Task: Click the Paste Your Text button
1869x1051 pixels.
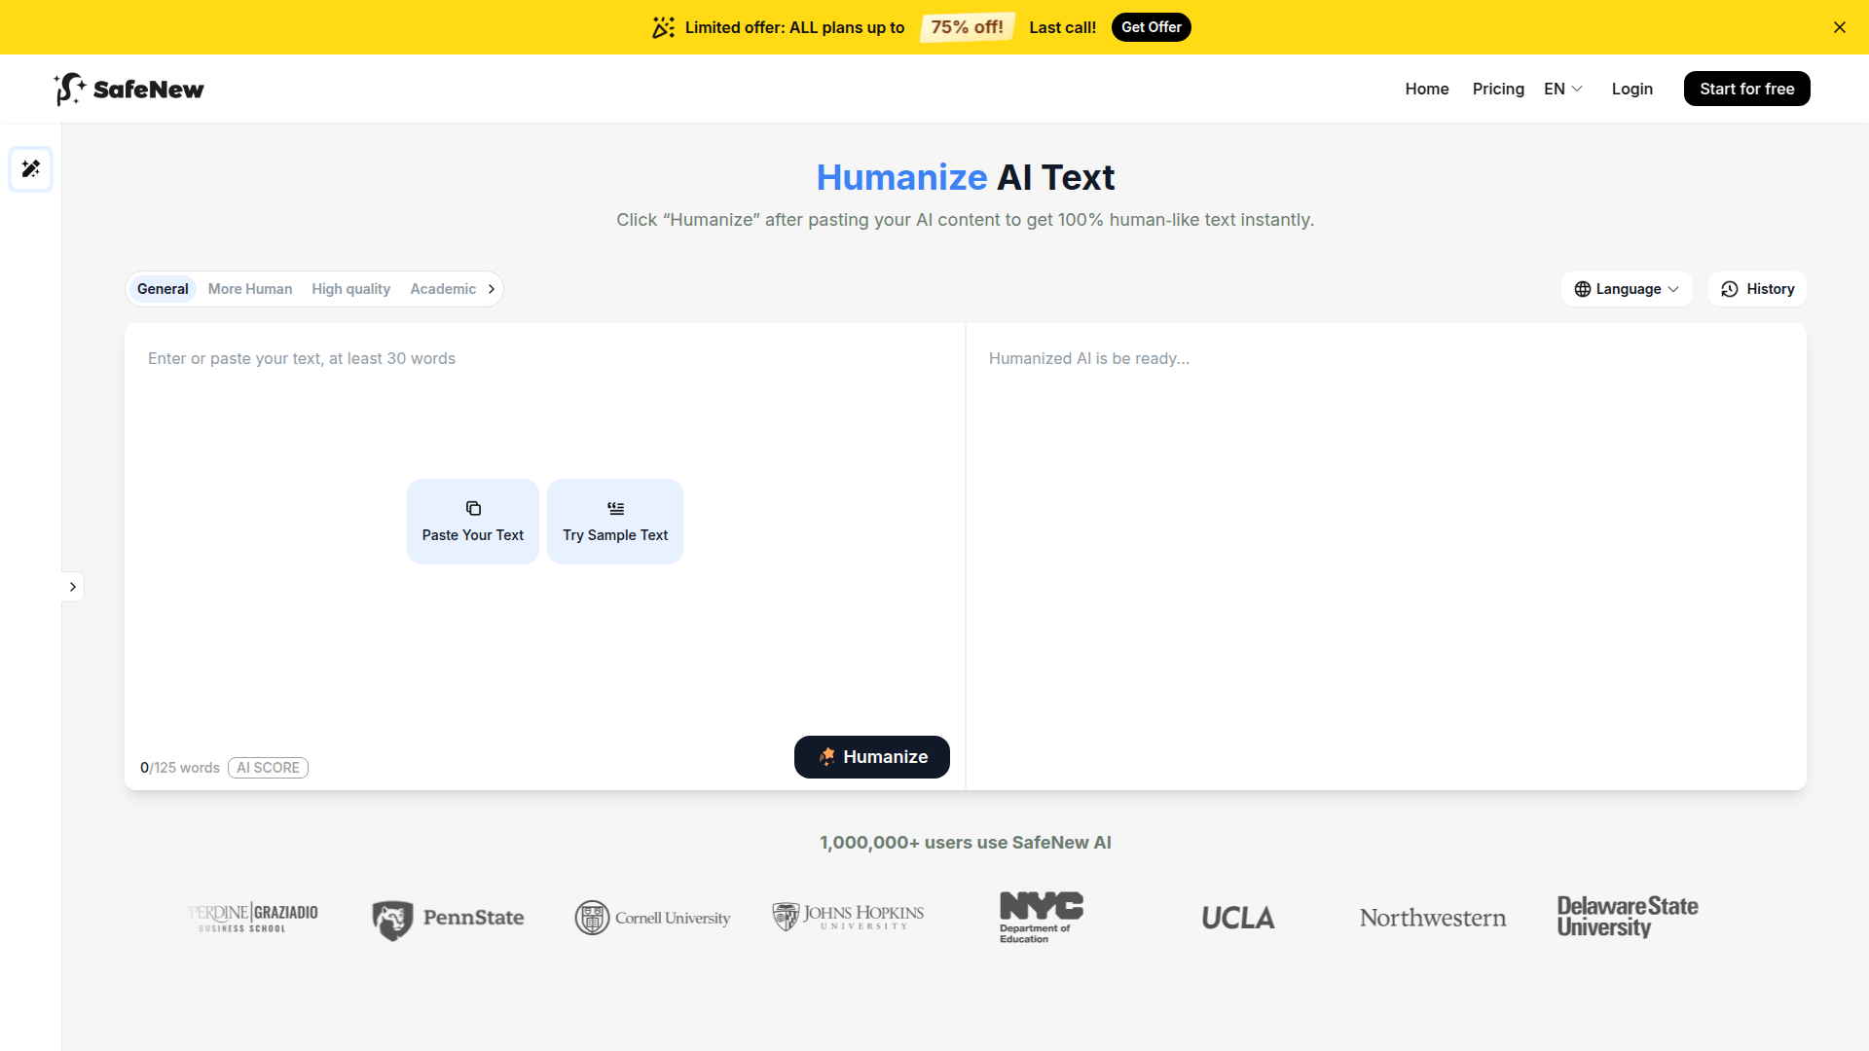Action: coord(472,522)
